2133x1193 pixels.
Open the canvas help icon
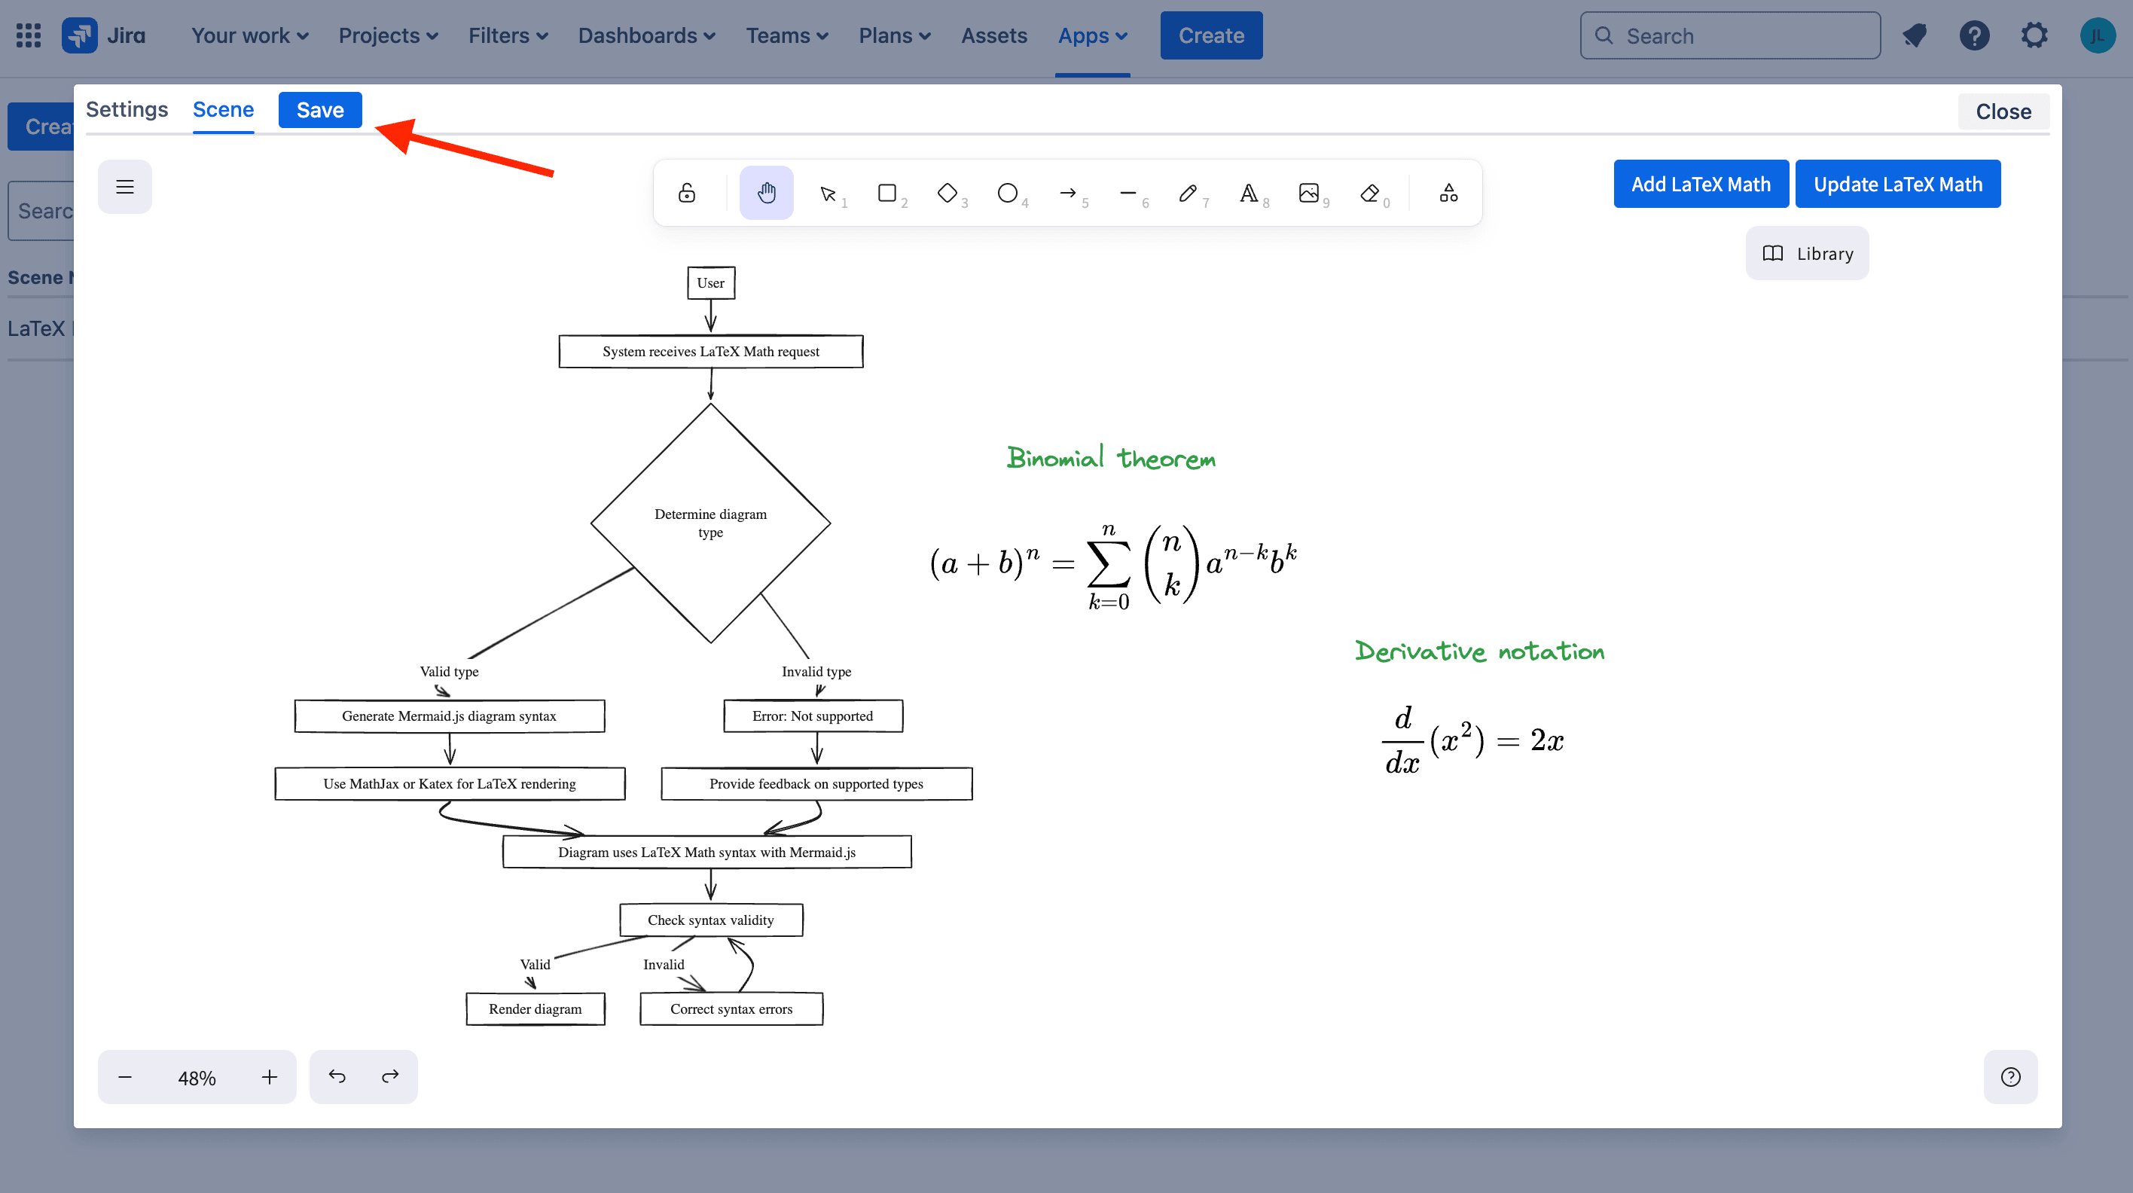pyautogui.click(x=2010, y=1076)
